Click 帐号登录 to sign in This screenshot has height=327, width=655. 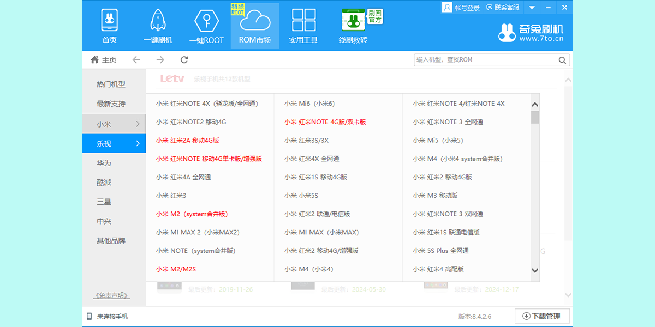coord(461,8)
